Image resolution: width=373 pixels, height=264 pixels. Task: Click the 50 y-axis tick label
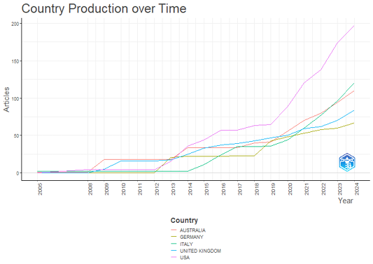point(16,135)
